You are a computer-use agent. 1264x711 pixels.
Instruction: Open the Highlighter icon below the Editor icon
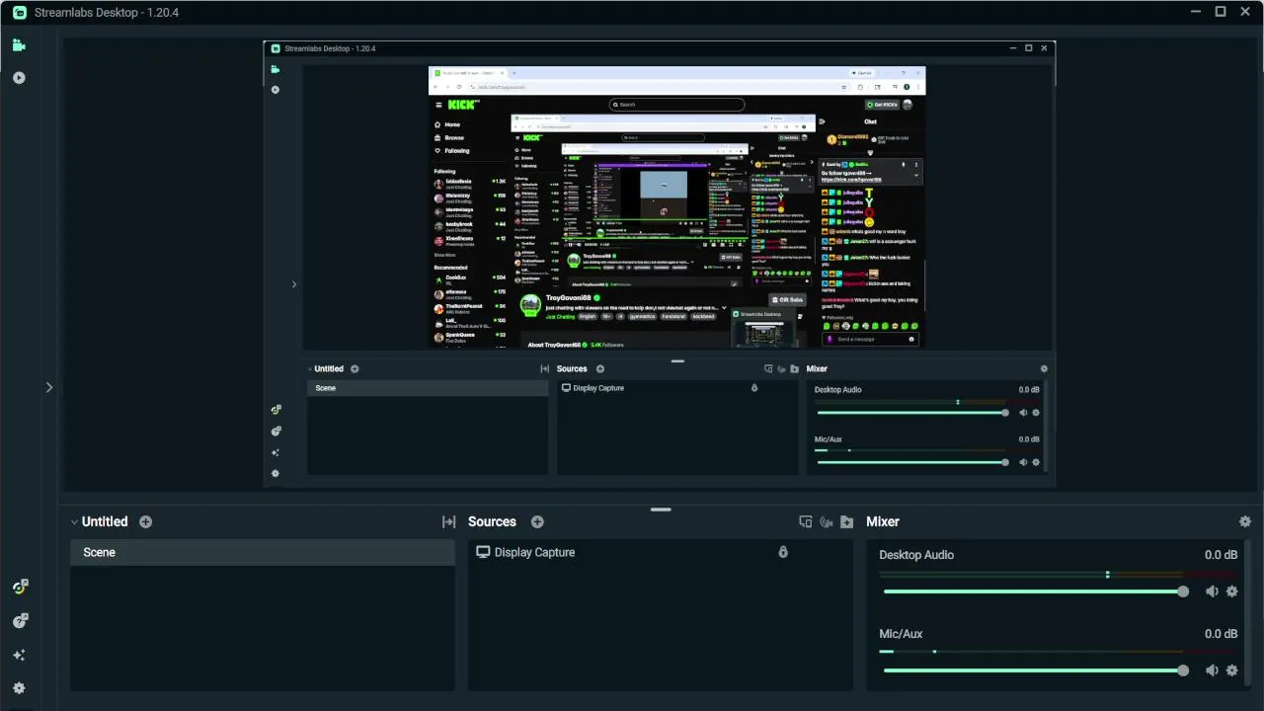pyautogui.click(x=19, y=78)
